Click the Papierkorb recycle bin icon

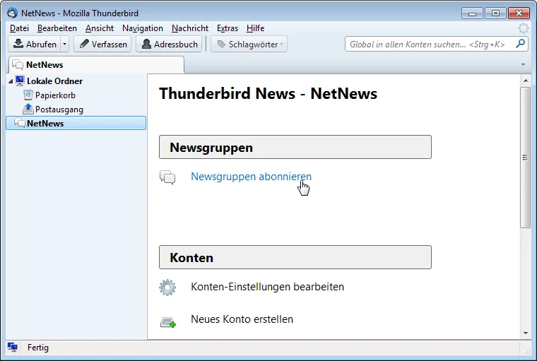28,95
